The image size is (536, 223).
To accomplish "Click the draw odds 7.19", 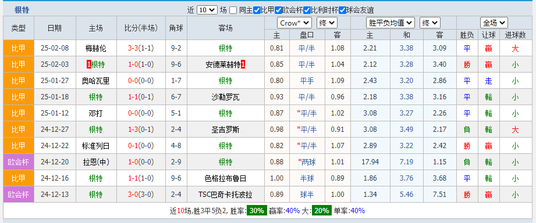I will click(x=406, y=162).
